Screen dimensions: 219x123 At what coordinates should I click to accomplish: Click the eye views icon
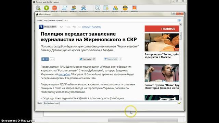tap(61, 27)
